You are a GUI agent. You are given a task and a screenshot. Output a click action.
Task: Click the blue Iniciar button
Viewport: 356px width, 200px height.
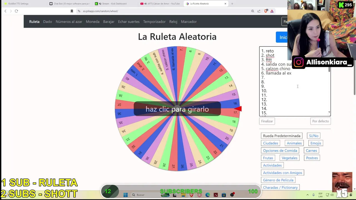tap(282, 37)
